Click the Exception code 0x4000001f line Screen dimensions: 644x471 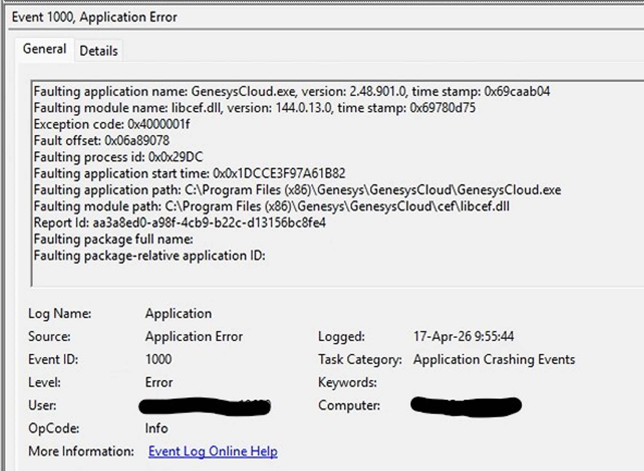(112, 125)
